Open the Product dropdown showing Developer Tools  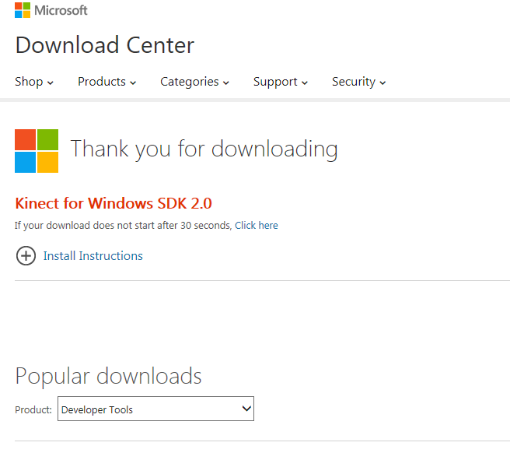tap(155, 409)
